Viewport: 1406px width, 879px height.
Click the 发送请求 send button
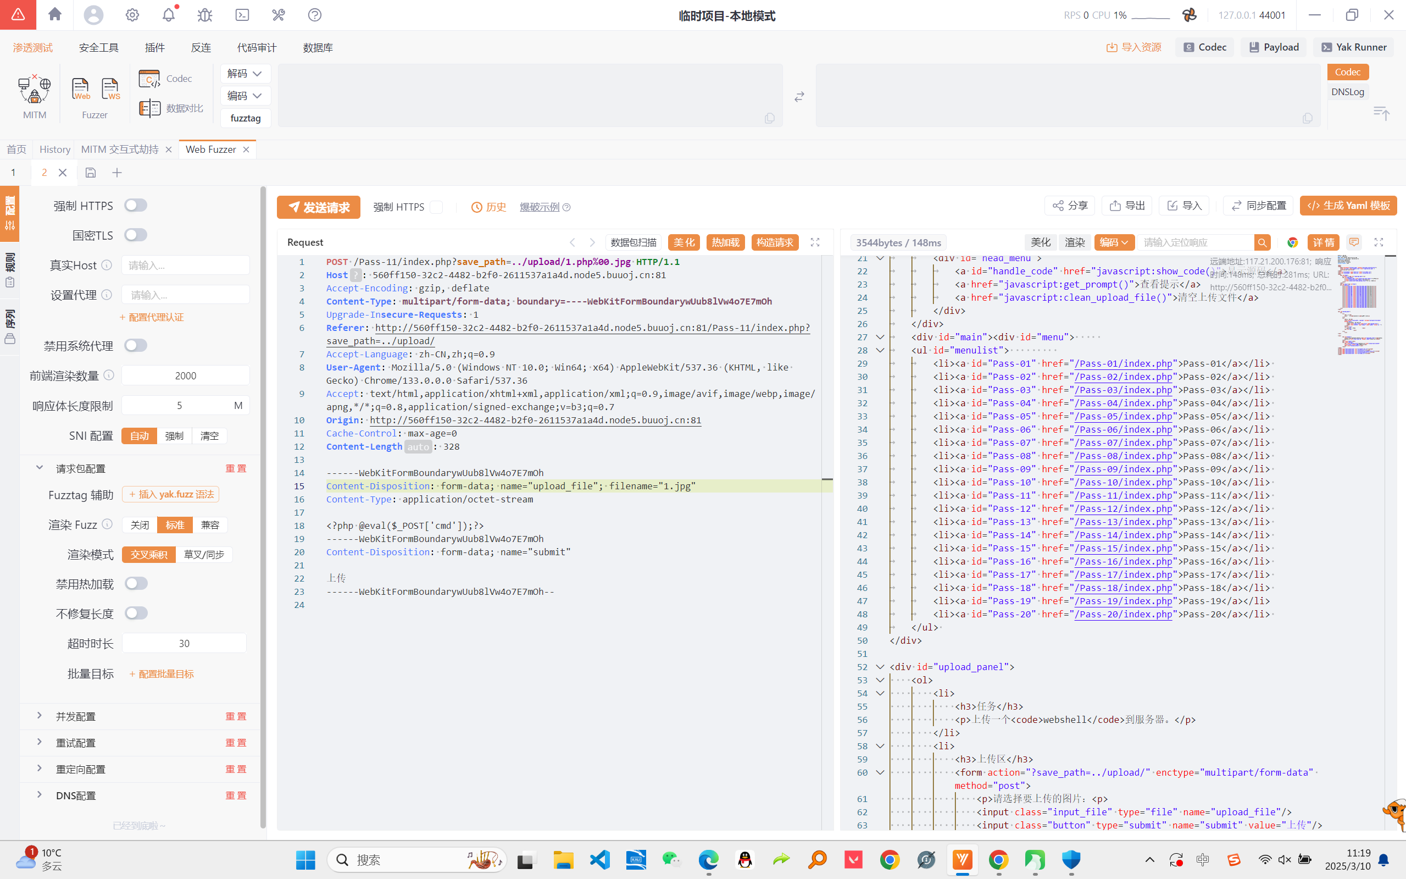318,207
